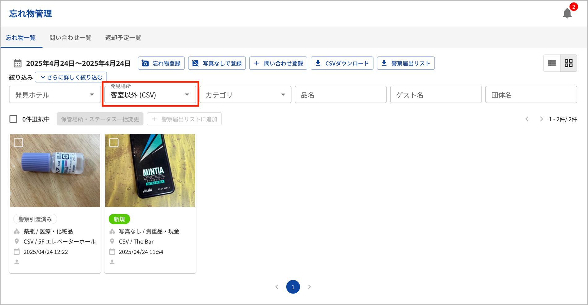The image size is (588, 305).
Task: Open the 発見場所 客室以外 (CSV) dropdown
Action: tap(150, 95)
